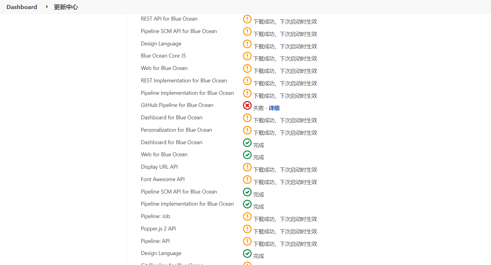Viewport: 491px width, 265px height.
Task: Click the orange warning icon for Pipeline: API
Action: pyautogui.click(x=247, y=241)
